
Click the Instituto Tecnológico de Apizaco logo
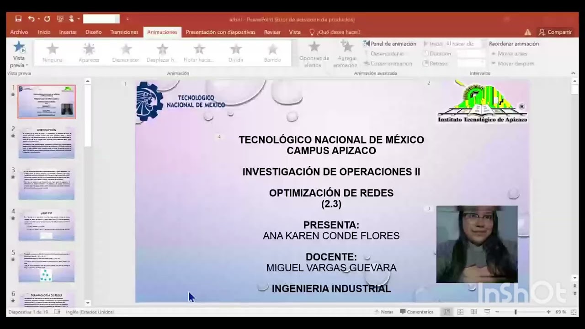[483, 101]
